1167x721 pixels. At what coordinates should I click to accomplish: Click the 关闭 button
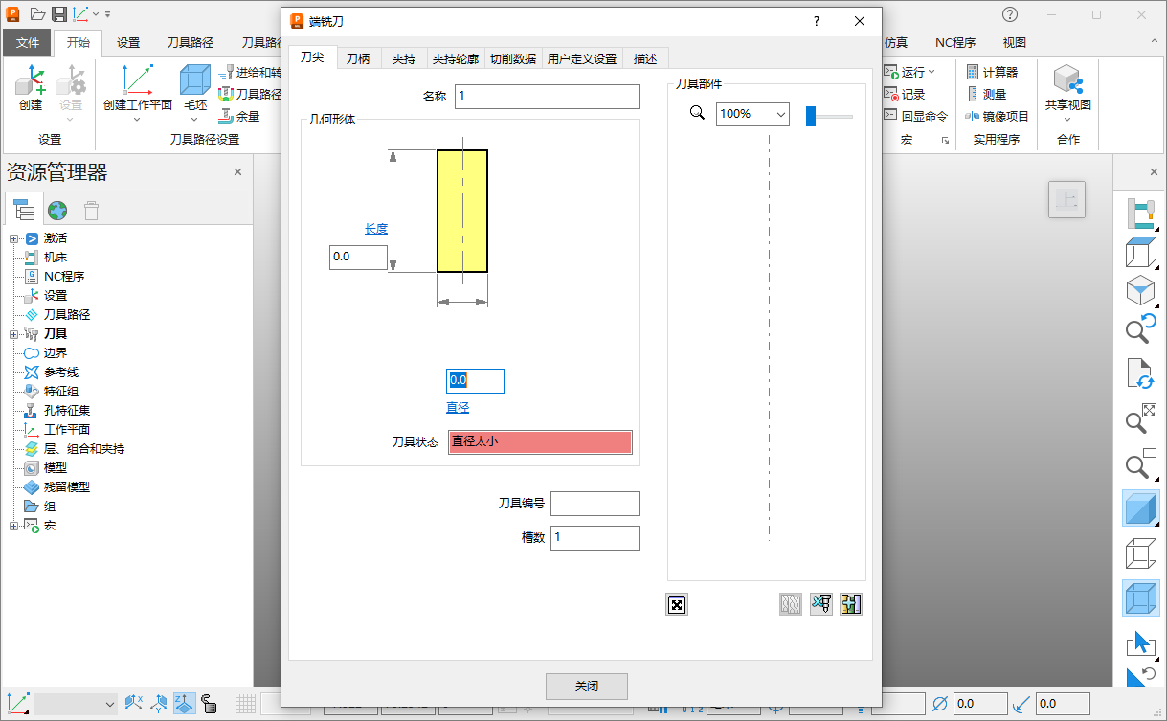[587, 687]
